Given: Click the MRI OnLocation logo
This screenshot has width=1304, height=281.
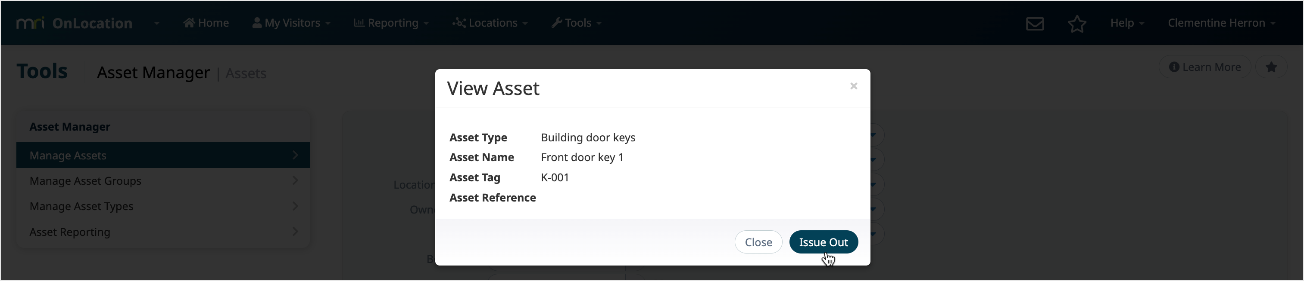Looking at the screenshot, I should [75, 23].
